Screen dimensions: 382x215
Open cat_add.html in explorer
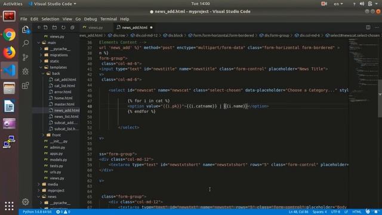pyautogui.click(x=65, y=79)
